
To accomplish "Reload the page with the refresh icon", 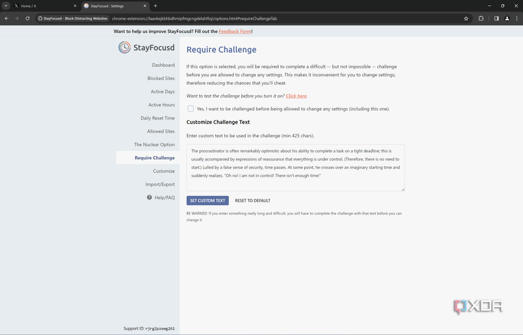I will pyautogui.click(x=27, y=18).
